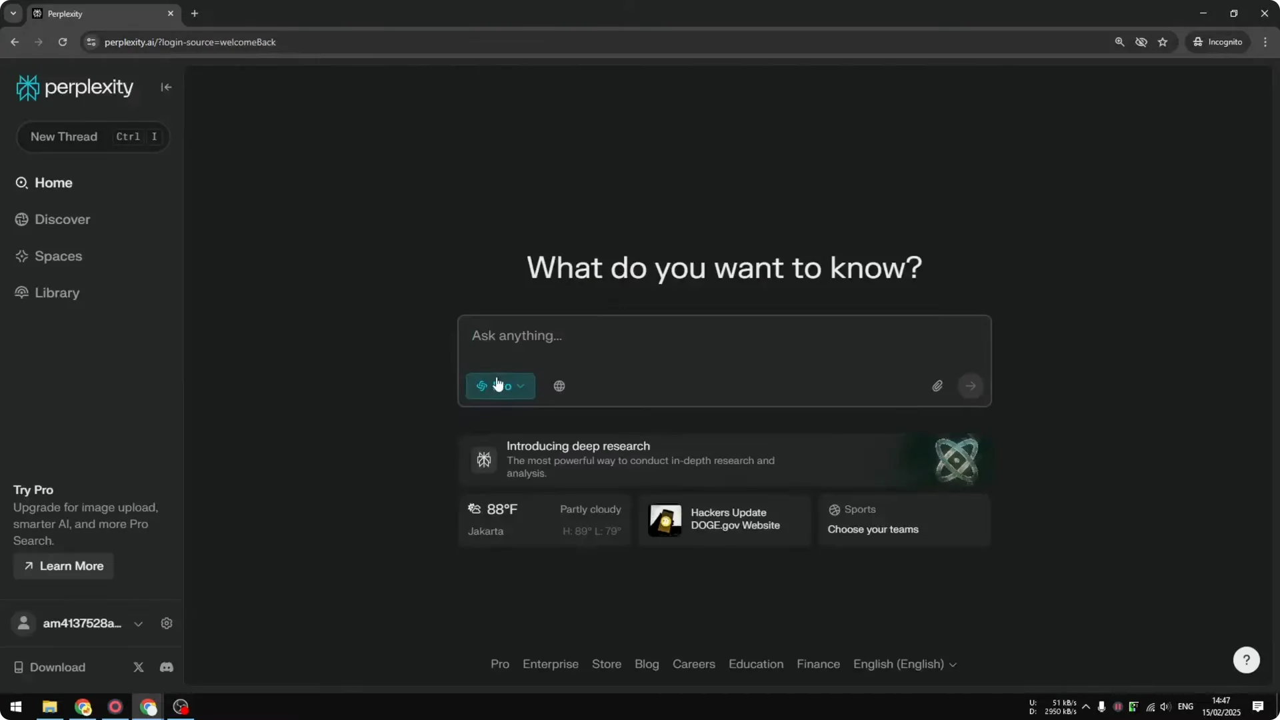Open the Library section
The image size is (1280, 720).
56,293
